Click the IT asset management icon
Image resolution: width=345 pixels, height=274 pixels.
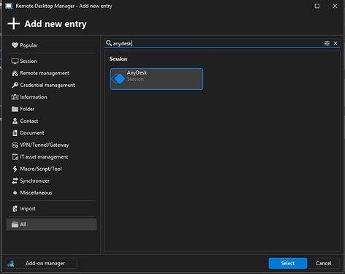tap(15, 157)
